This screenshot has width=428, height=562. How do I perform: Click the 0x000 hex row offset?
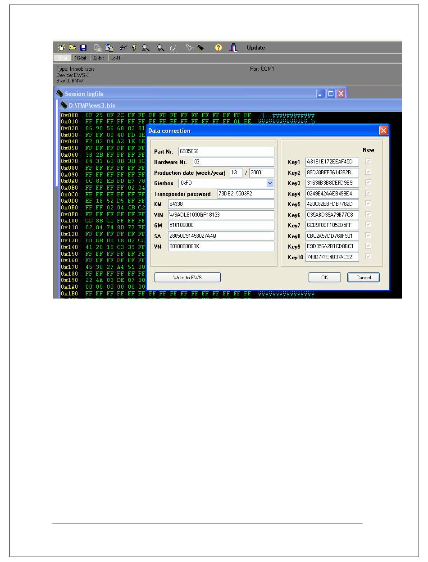click(x=71, y=116)
